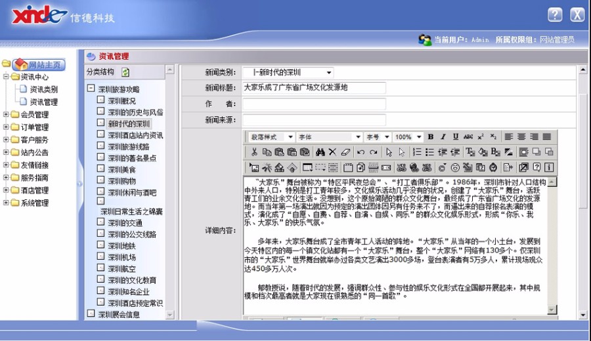
Task: Open the font color tool
Action: point(470,152)
